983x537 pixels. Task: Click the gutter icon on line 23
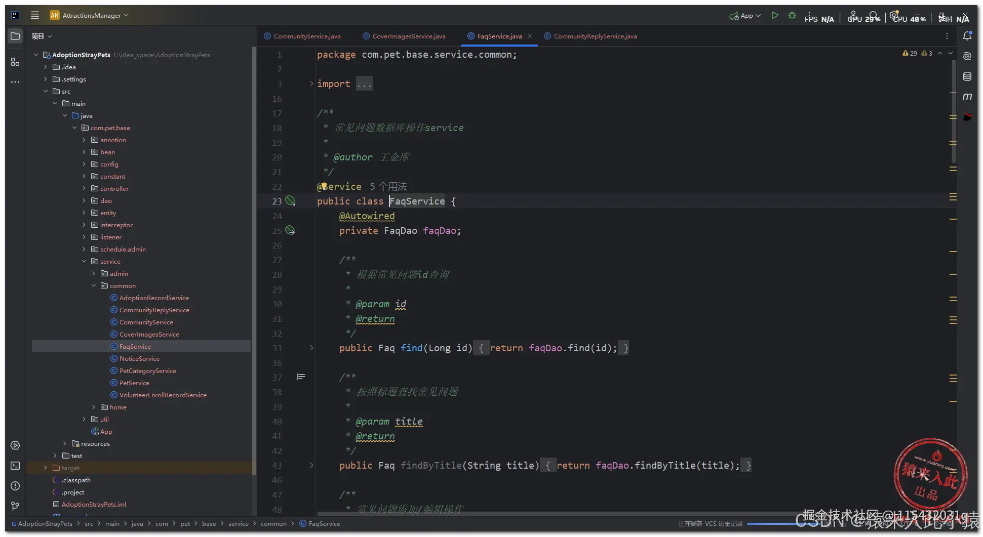click(290, 201)
